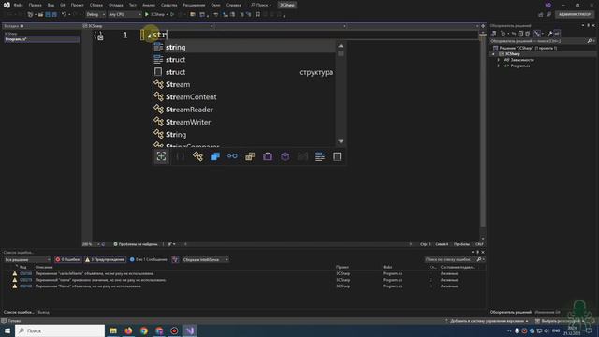
Task: Toggle the purple cube filter in IntelliSense
Action: click(285, 156)
